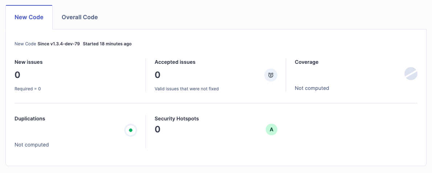Click the accepted issues snooze clock icon
Image resolution: width=432 pixels, height=173 pixels.
271,75
